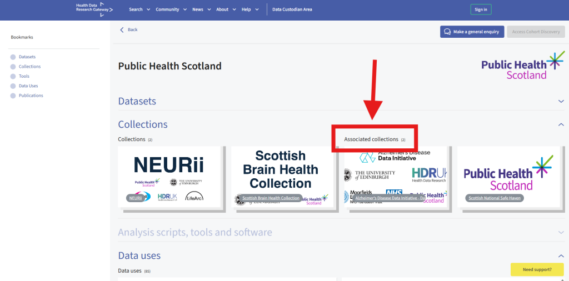Screen dimensions: 569x281
Task: Click the News menu dropdown chevron
Action: (209, 10)
